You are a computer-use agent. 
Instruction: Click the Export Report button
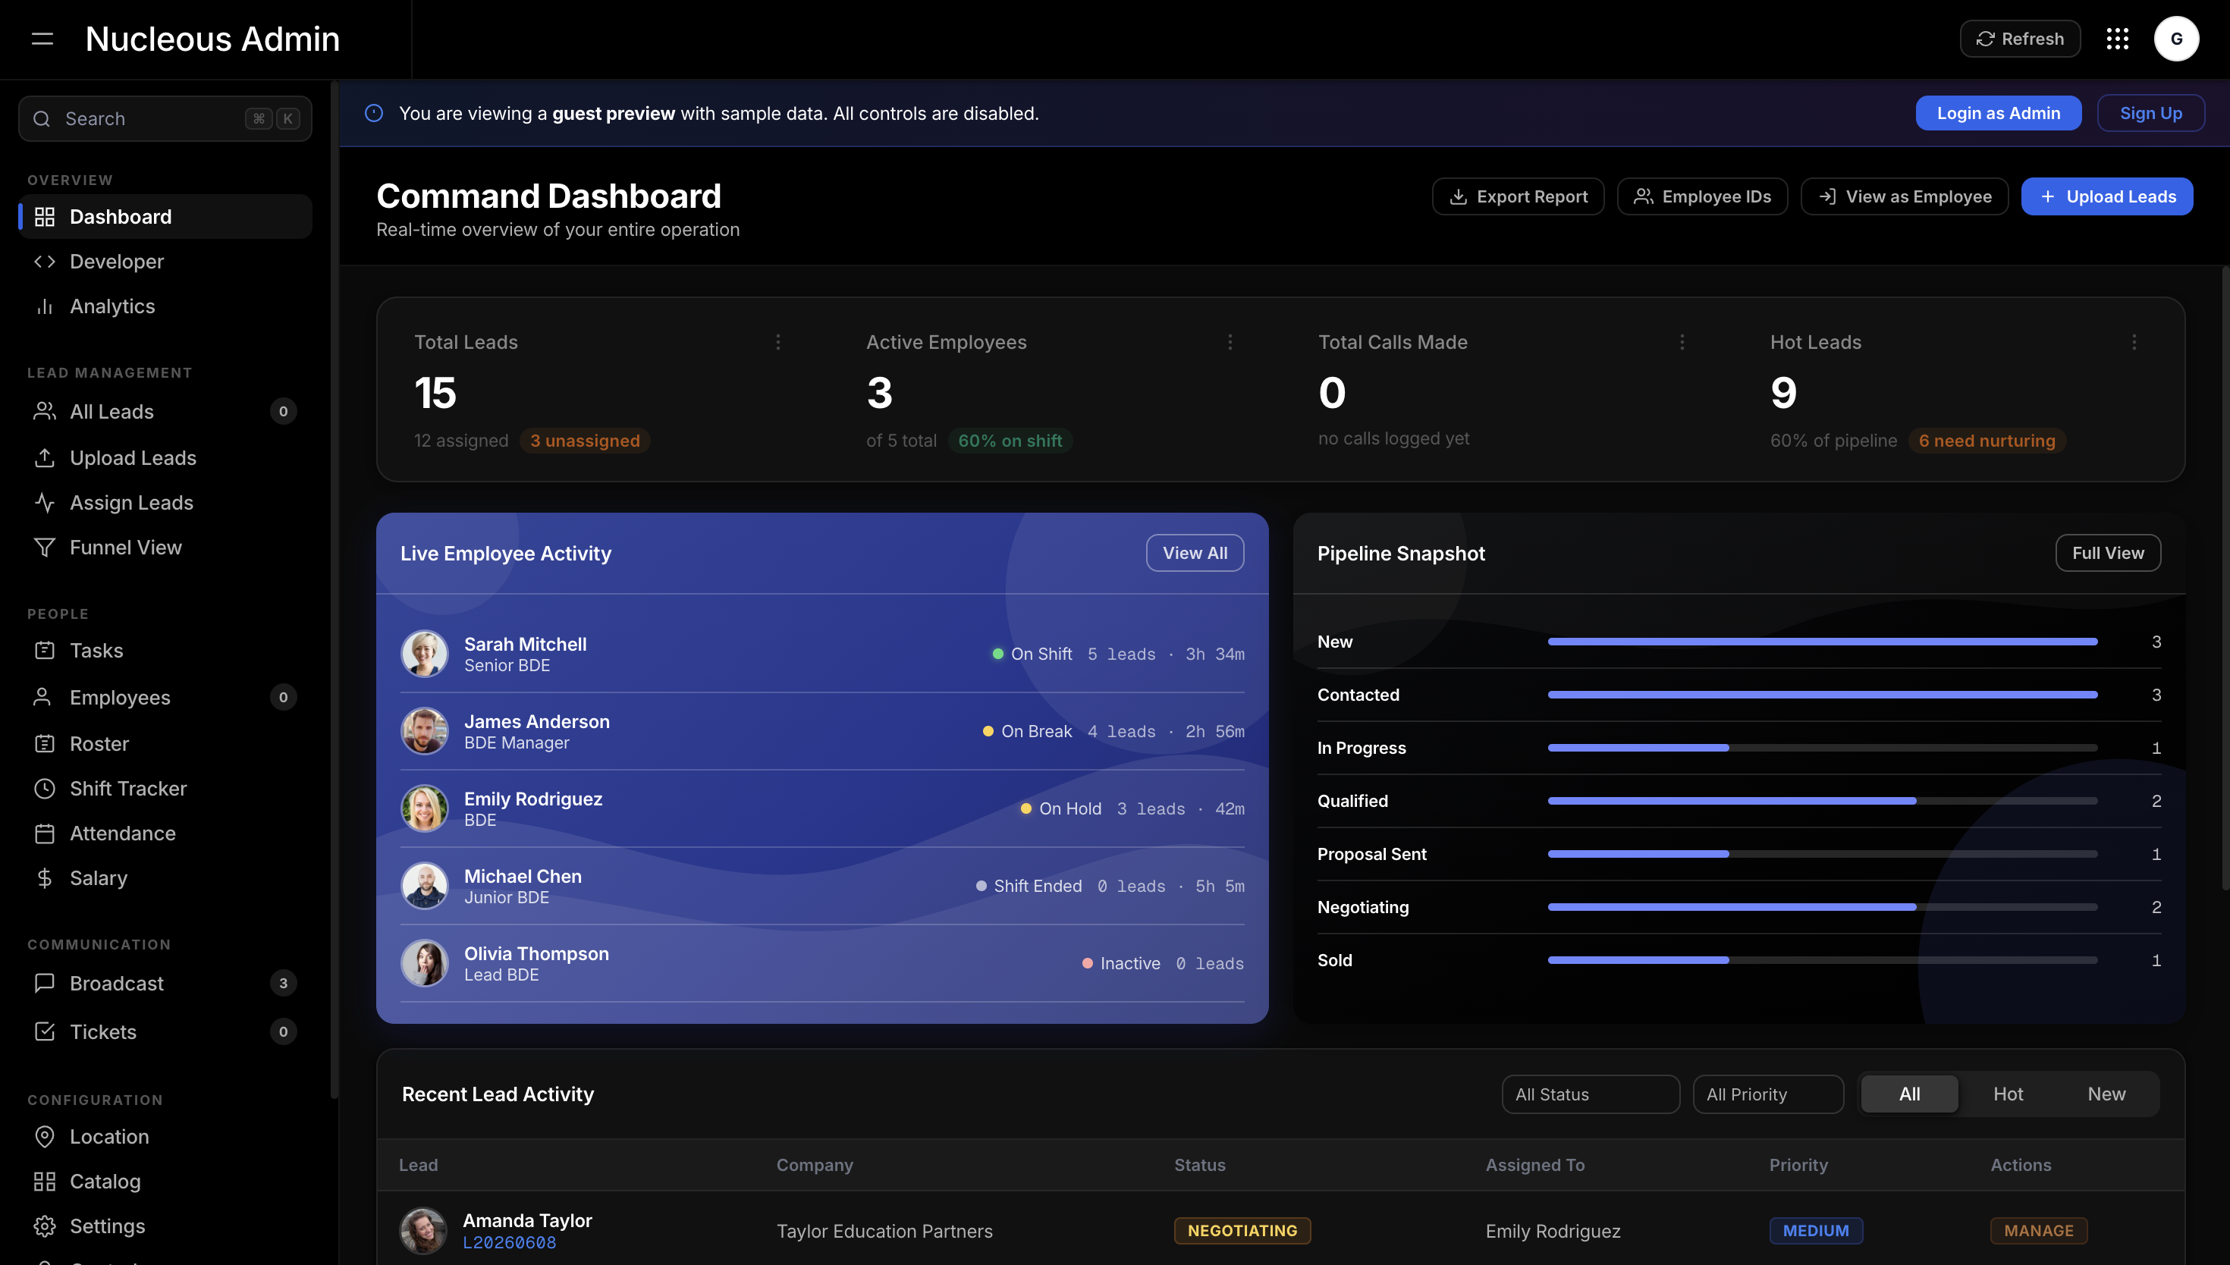tap(1518, 196)
